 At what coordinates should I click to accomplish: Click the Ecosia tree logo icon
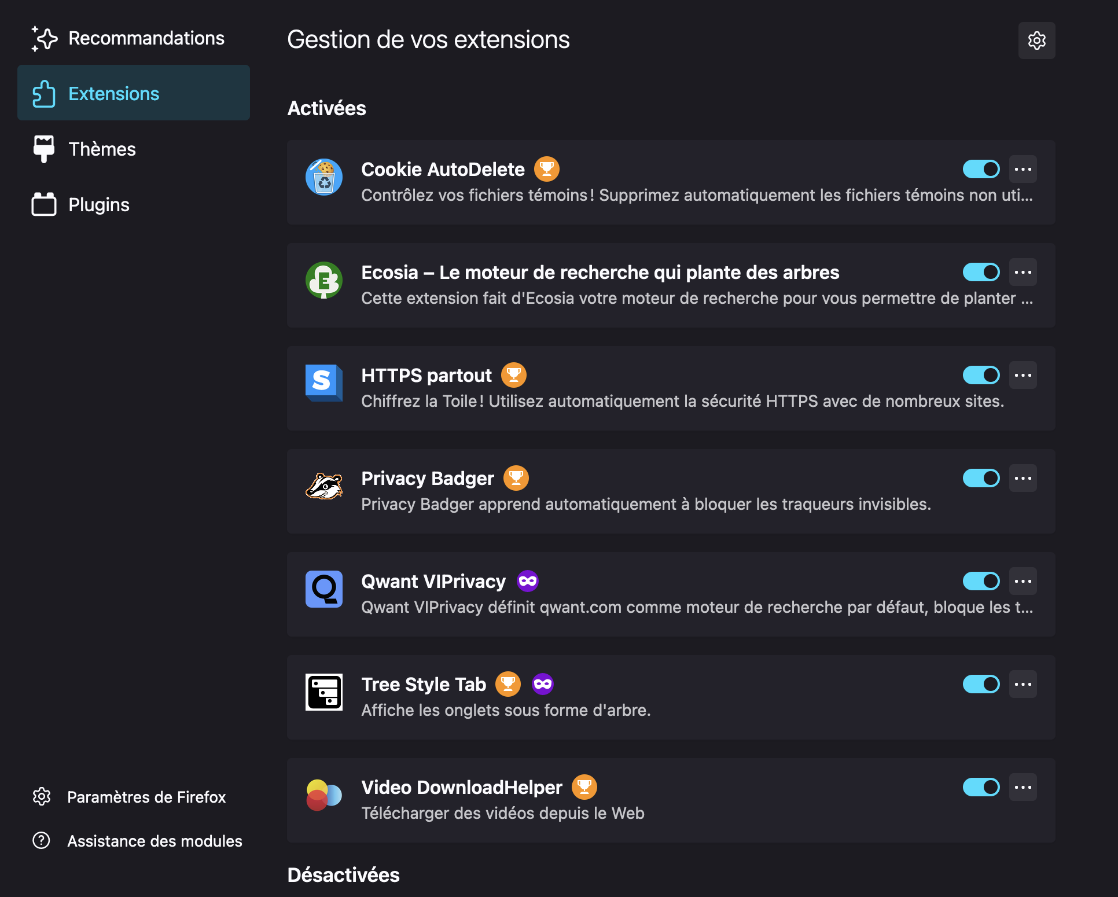coord(323,280)
